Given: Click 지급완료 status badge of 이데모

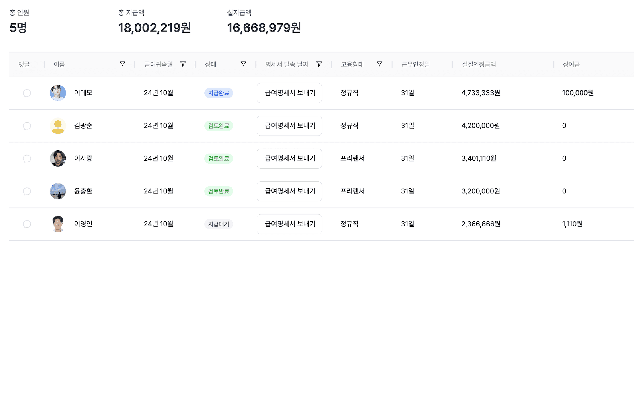Looking at the screenshot, I should point(219,93).
